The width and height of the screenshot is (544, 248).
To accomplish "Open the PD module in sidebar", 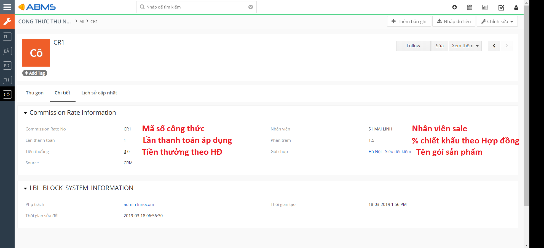I will pos(7,66).
